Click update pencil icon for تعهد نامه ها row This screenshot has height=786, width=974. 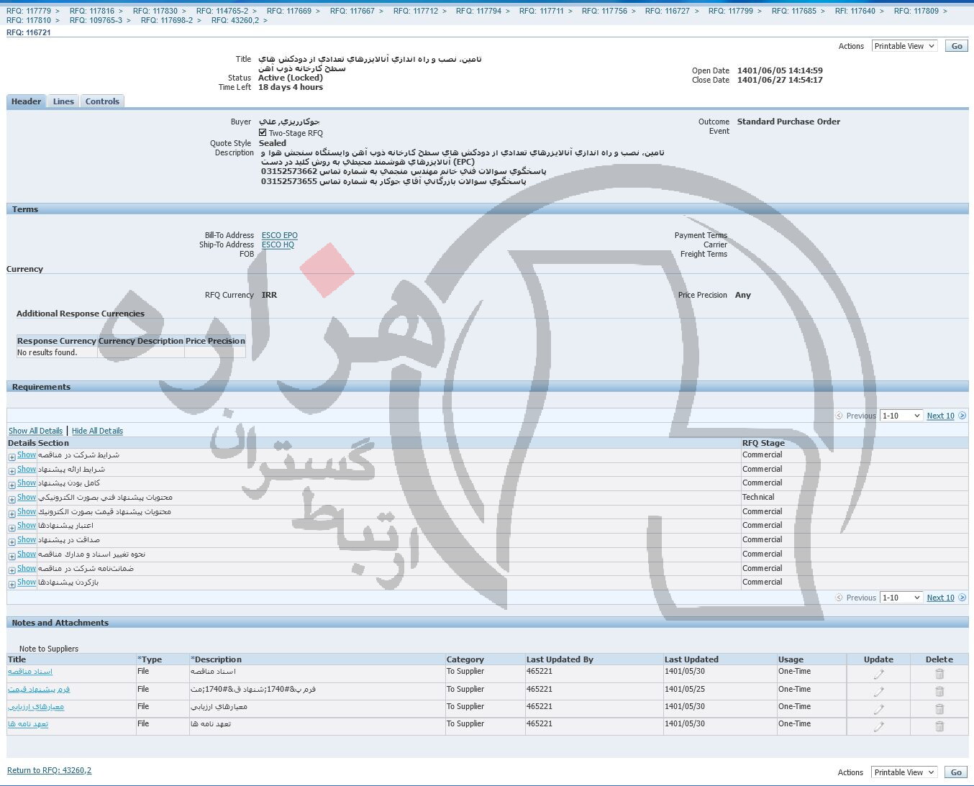tap(878, 727)
